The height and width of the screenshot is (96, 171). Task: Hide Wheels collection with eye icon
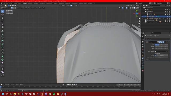pos(168,15)
